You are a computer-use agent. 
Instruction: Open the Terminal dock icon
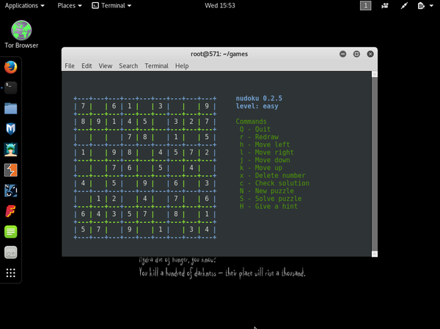coord(10,88)
